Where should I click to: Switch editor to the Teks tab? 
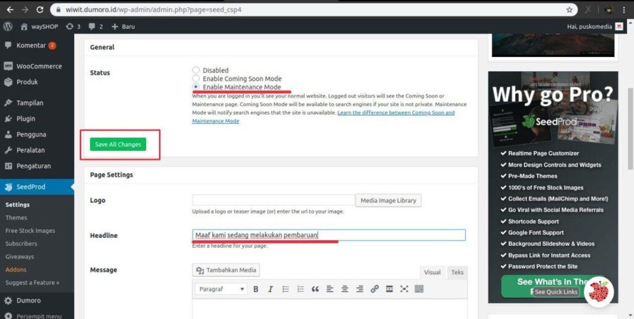458,272
